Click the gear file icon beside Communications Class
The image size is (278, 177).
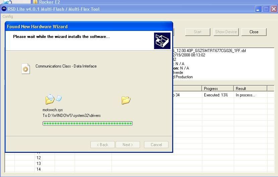(x=26, y=69)
